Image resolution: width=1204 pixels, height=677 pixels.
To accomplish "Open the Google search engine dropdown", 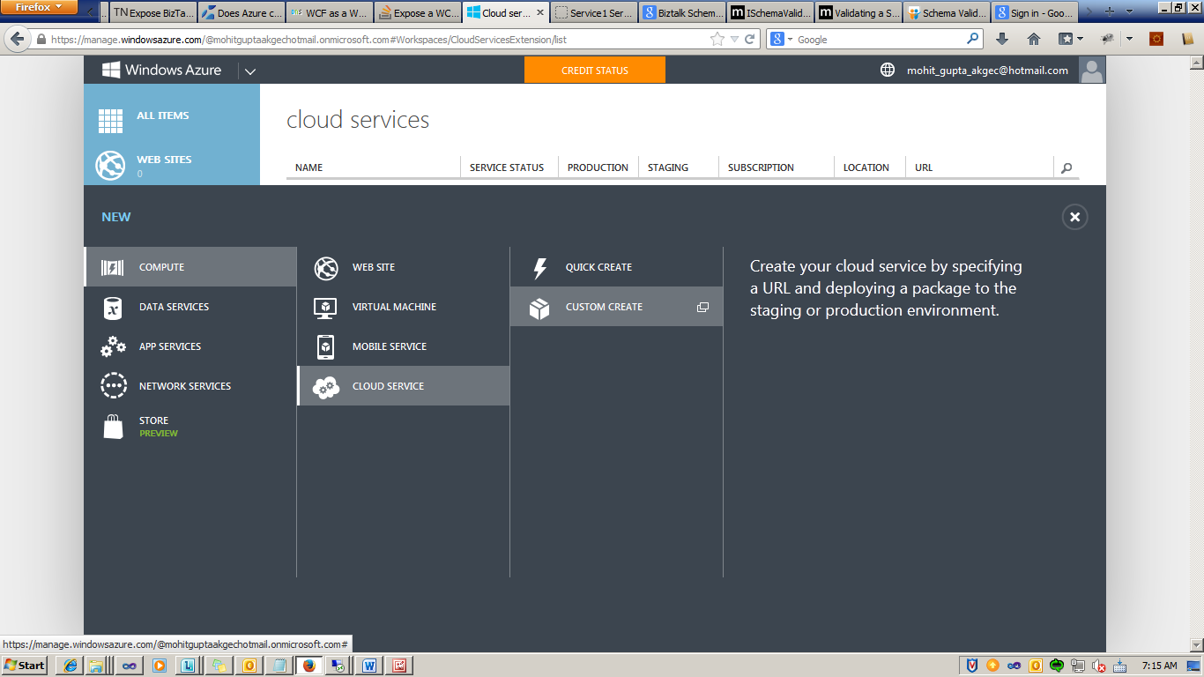I will tap(782, 40).
